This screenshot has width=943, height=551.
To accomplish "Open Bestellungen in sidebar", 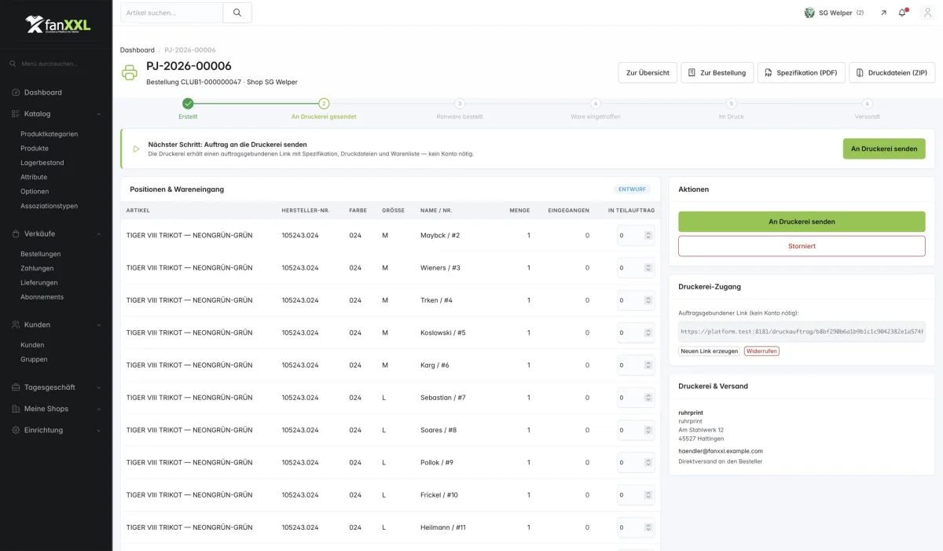I will pyautogui.click(x=41, y=254).
